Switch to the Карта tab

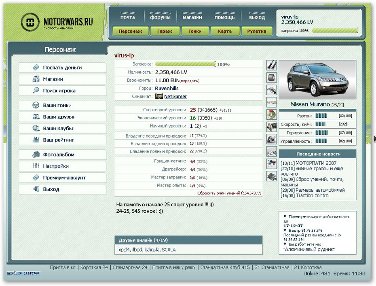point(225,31)
